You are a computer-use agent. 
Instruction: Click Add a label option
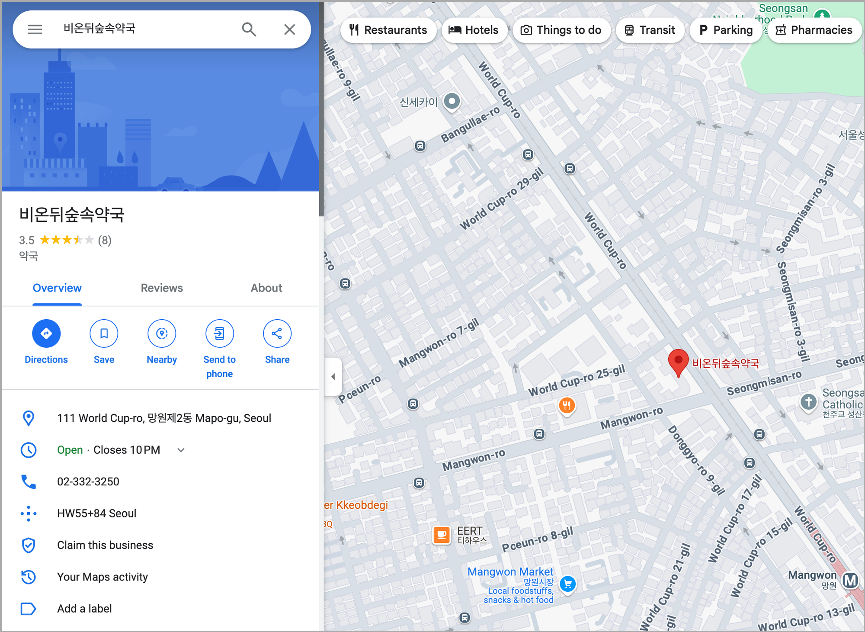[x=84, y=609]
